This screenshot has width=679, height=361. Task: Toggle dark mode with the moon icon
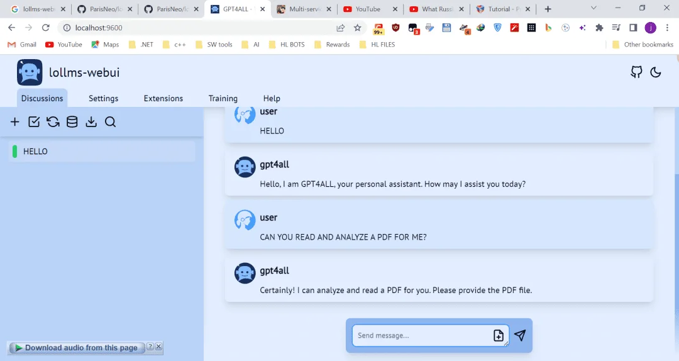[656, 72]
